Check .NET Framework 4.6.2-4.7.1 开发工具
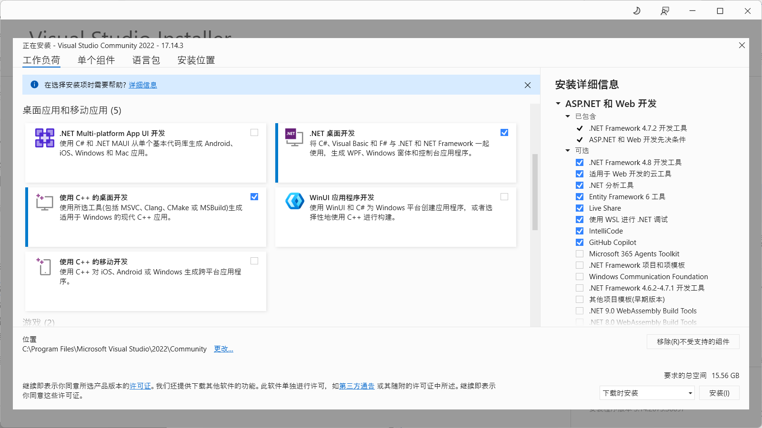762x428 pixels. [x=580, y=288]
